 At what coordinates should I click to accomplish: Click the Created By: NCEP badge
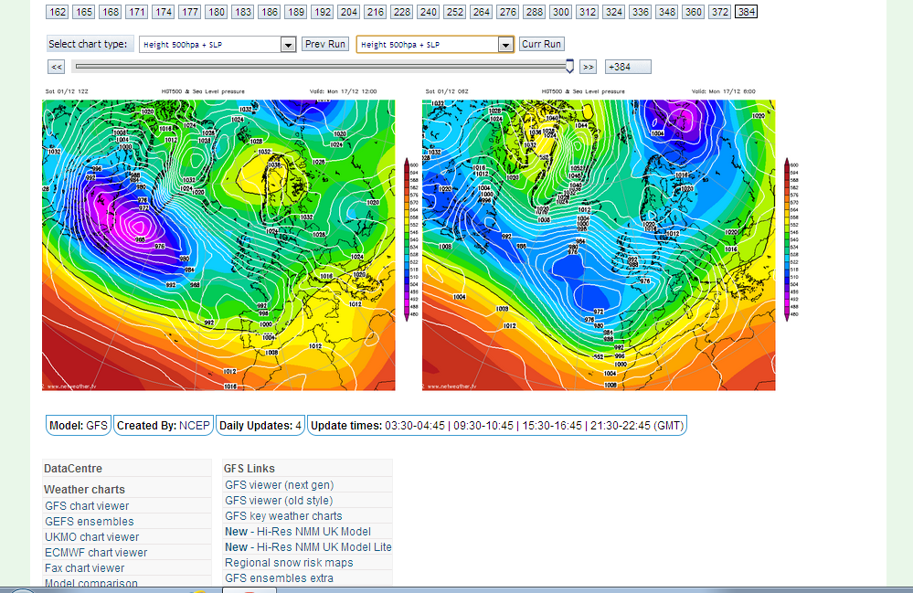point(163,426)
